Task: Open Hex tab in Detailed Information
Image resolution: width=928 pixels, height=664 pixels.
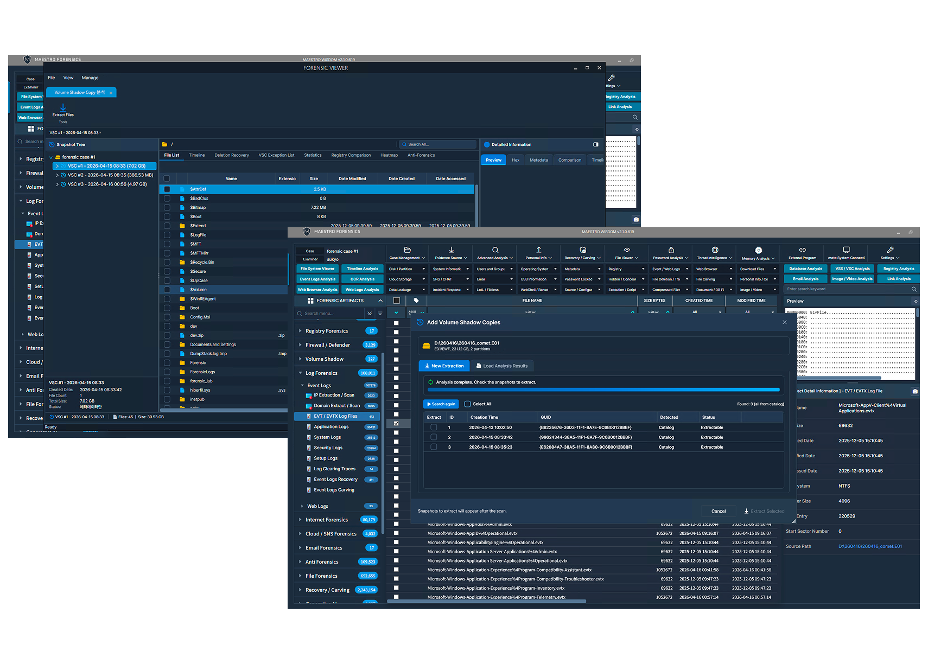Action: (x=516, y=160)
